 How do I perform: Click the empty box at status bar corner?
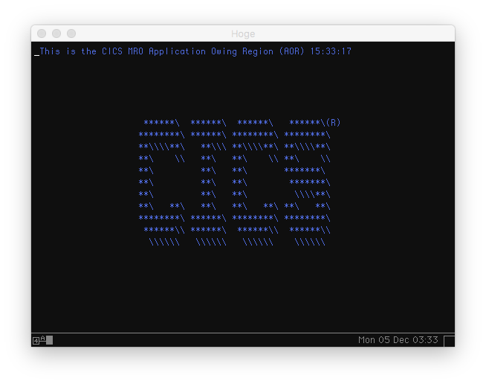click(x=450, y=341)
